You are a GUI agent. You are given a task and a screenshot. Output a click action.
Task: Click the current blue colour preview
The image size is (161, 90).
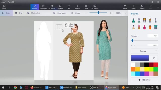(140, 58)
